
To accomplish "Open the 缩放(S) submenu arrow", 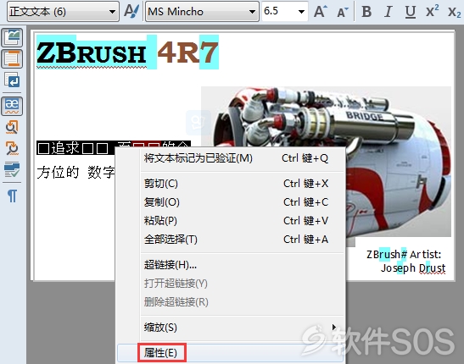I will click(x=334, y=327).
